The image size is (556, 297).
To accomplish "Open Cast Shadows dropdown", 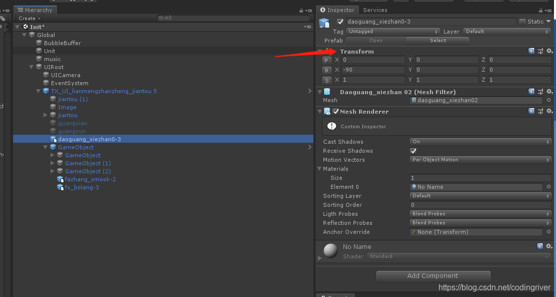I will [480, 142].
